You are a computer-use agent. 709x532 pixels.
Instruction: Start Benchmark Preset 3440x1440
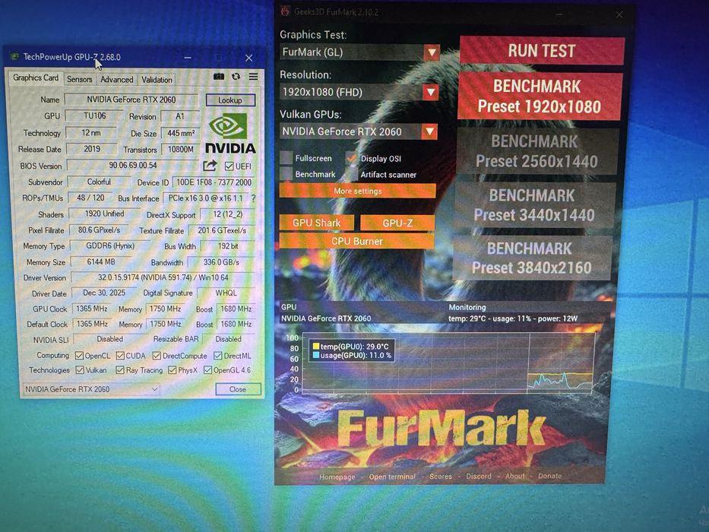point(534,205)
